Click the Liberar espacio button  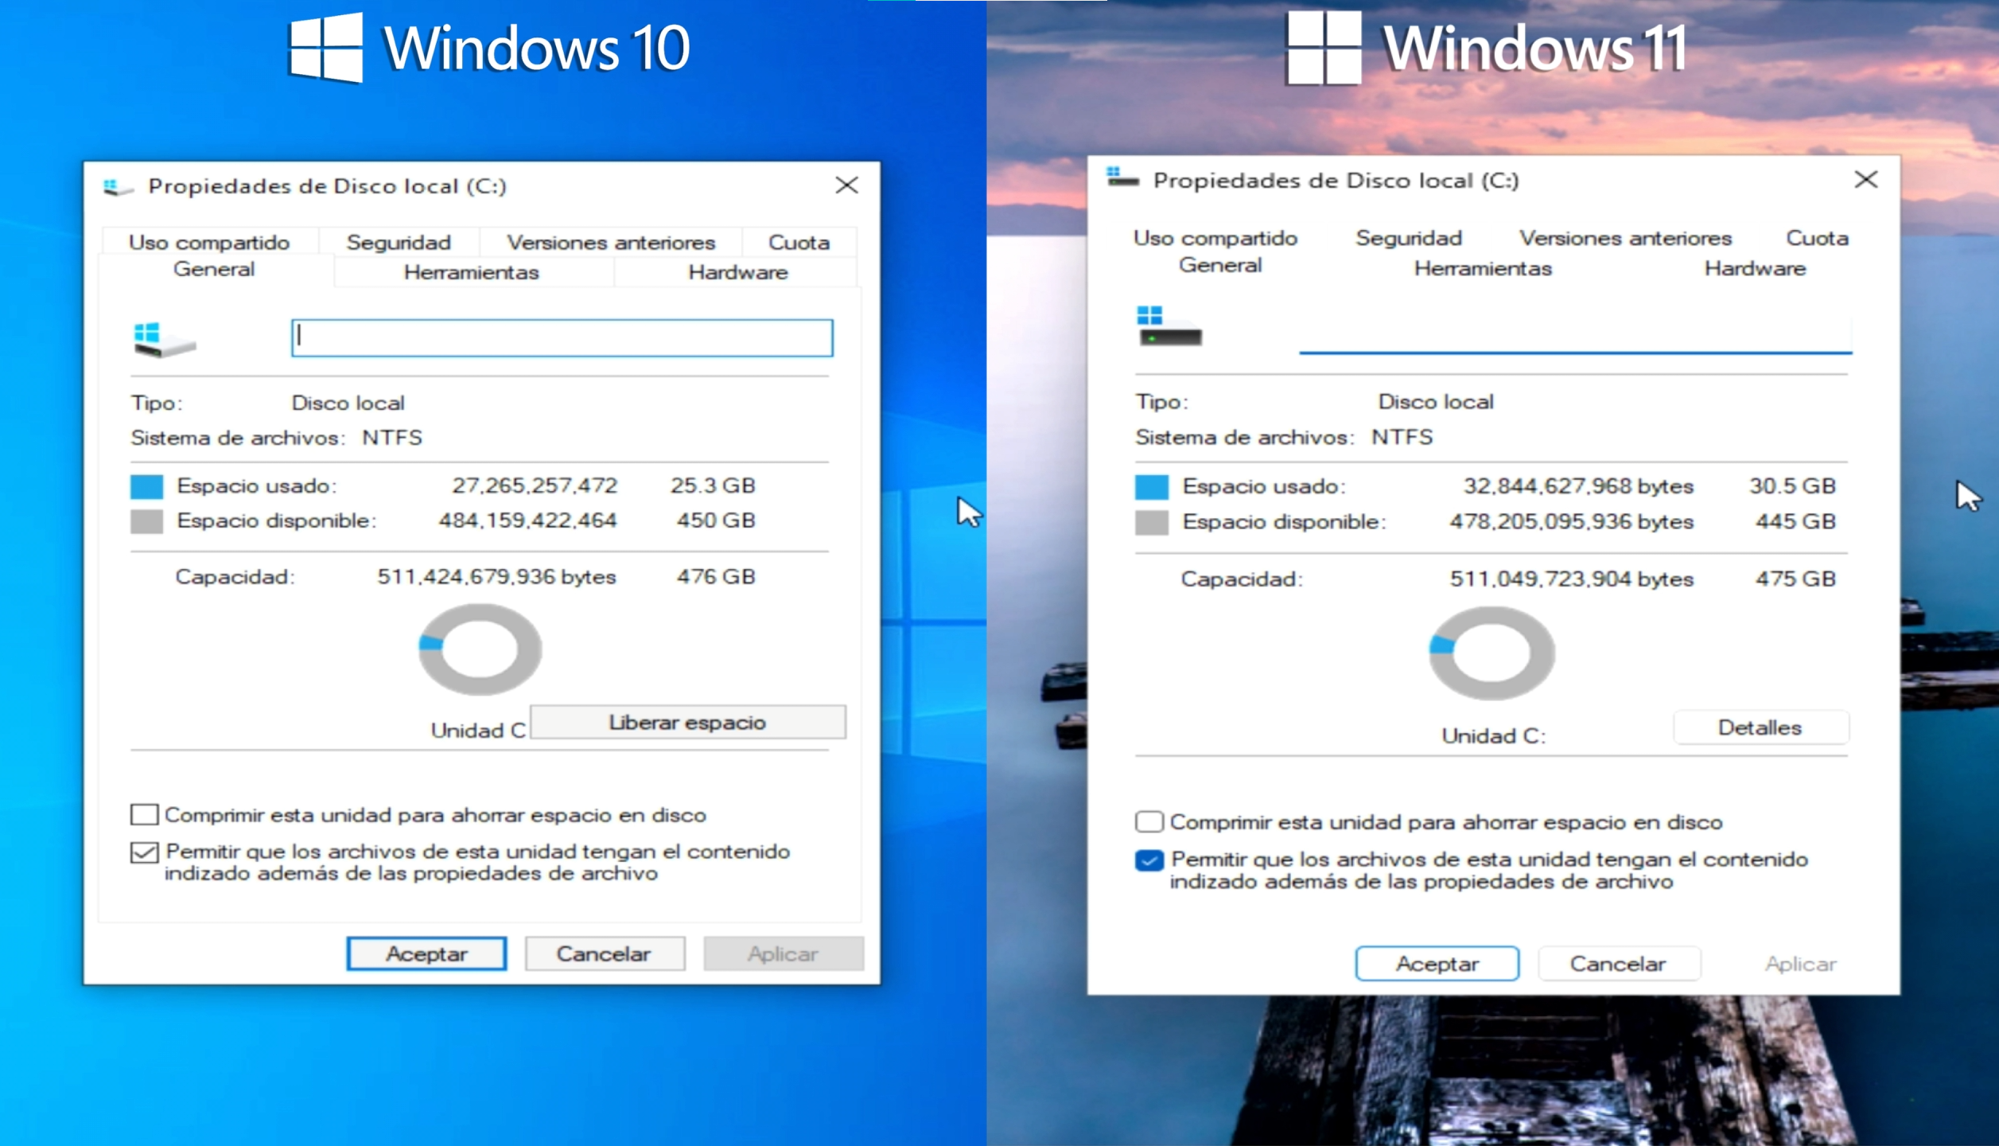[x=688, y=722]
